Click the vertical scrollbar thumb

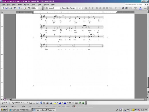coord(148,82)
